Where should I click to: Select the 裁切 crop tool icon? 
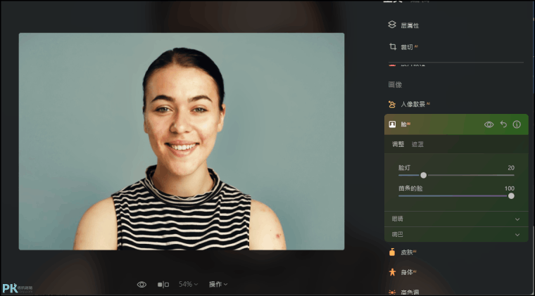click(393, 46)
